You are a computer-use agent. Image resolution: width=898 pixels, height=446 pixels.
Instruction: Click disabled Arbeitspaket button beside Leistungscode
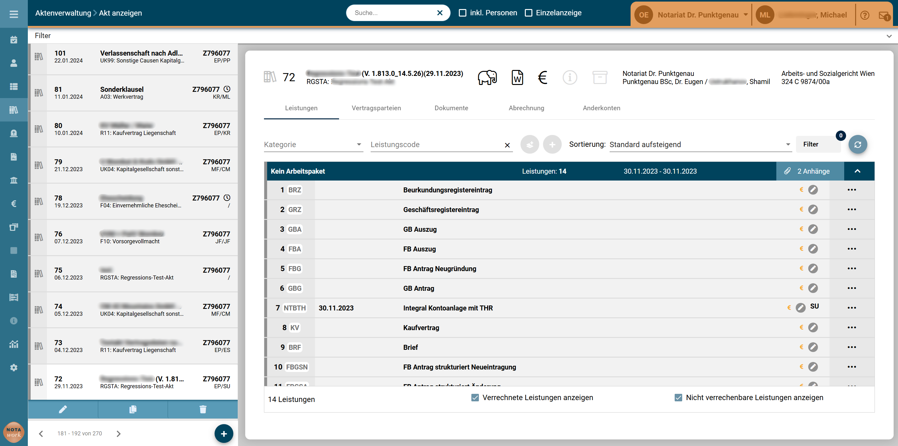click(x=530, y=144)
